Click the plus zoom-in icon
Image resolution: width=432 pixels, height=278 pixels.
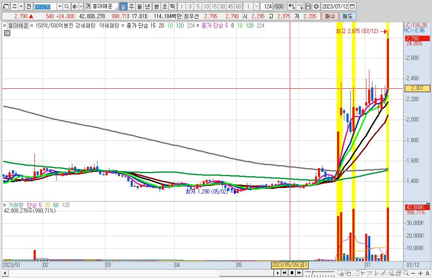(421, 273)
